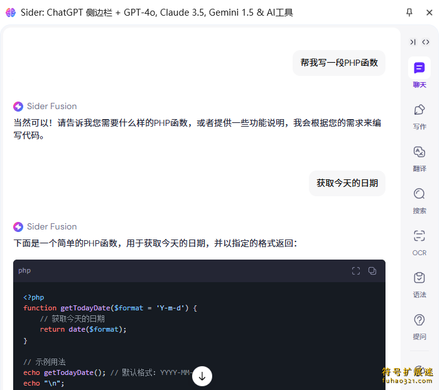
Task: Open the Write (写作) tool
Action: [419, 110]
